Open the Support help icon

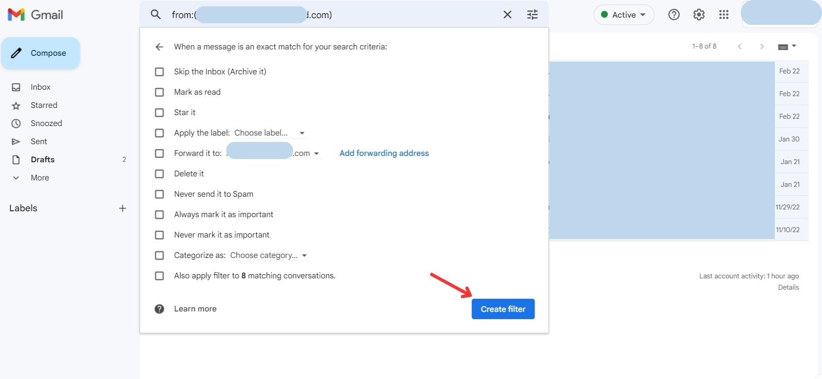pos(674,15)
